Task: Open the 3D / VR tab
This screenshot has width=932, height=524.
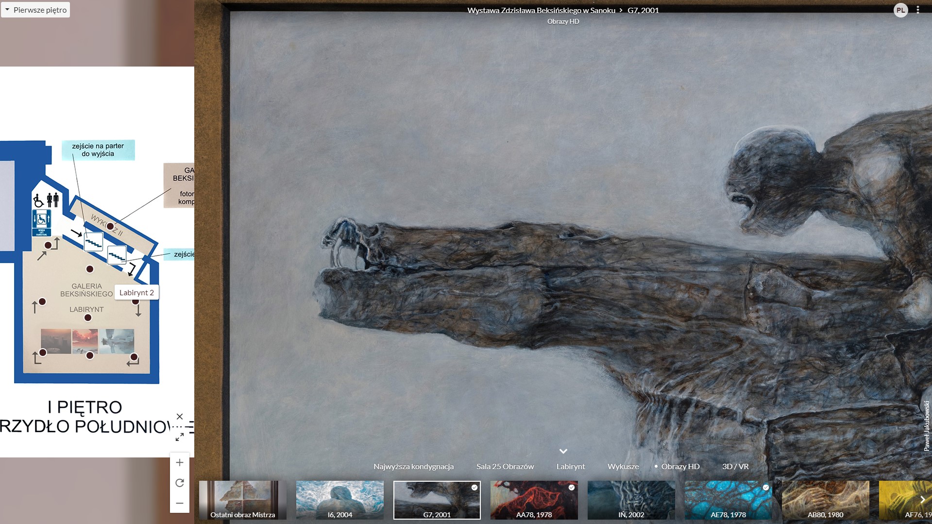Action: click(x=735, y=466)
